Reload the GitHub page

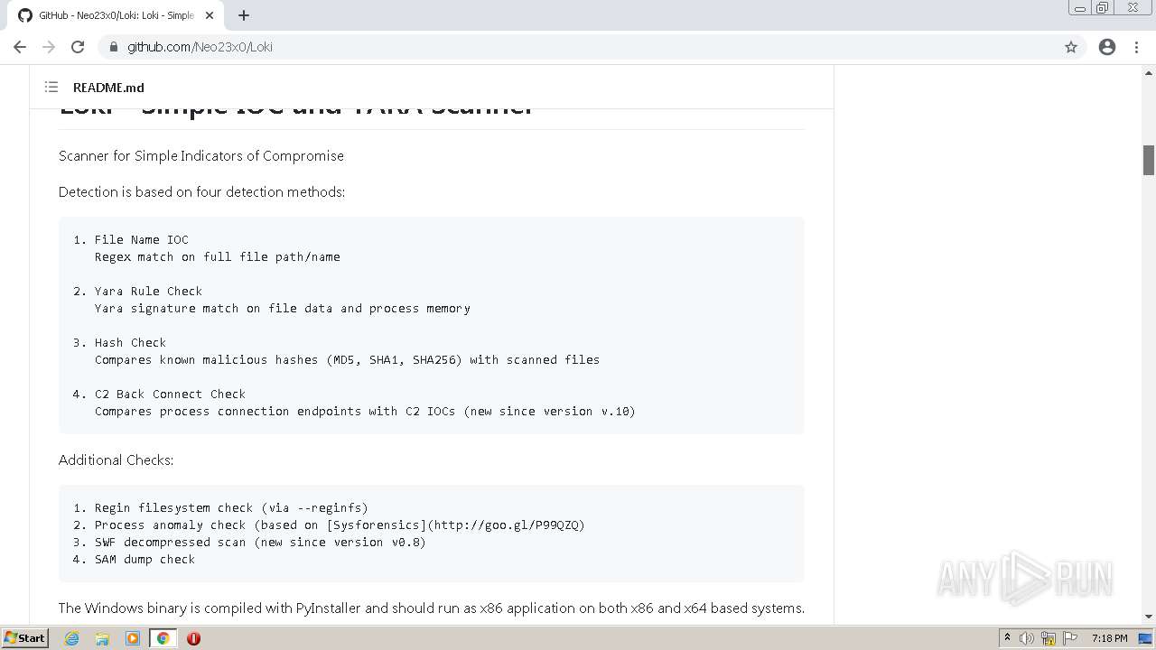(78, 47)
